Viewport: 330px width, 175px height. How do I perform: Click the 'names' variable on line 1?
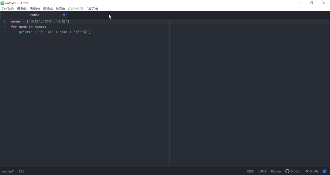(16, 21)
